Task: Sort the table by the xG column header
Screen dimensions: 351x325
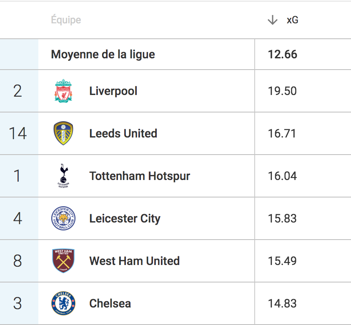Action: 292,20
